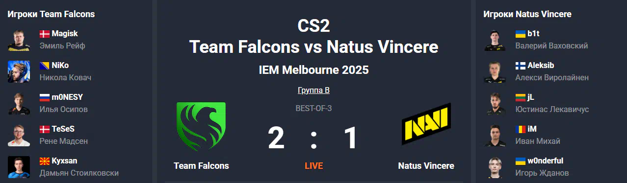Click the Team Falcons team name label
The image size is (627, 183).
[x=201, y=166]
